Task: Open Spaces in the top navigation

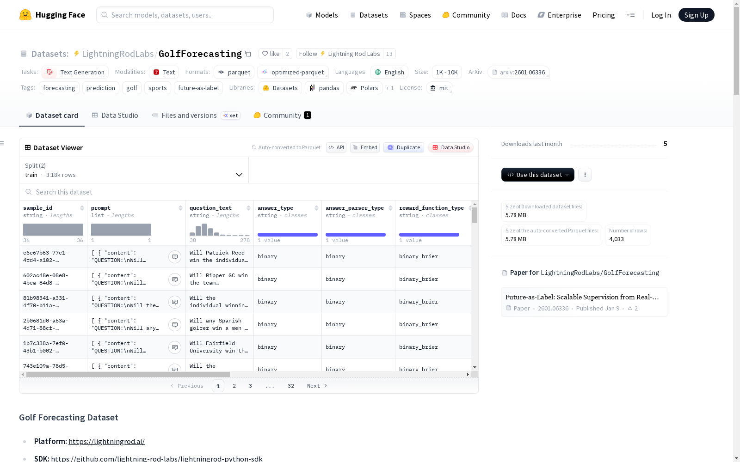Action: [415, 15]
